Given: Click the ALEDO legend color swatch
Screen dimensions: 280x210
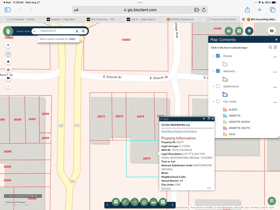Looking at the screenshot, I should pos(225,110).
